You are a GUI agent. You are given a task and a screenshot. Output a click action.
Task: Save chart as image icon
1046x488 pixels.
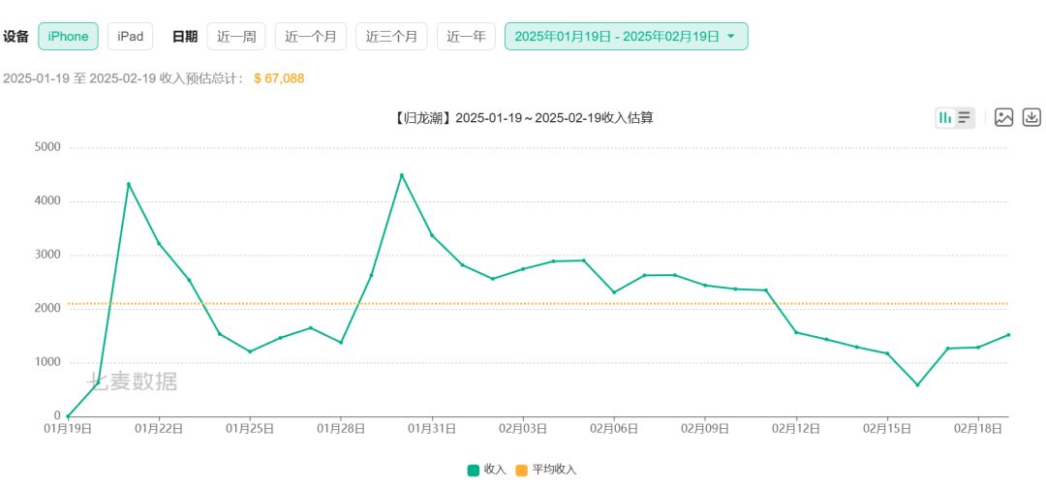[1003, 117]
